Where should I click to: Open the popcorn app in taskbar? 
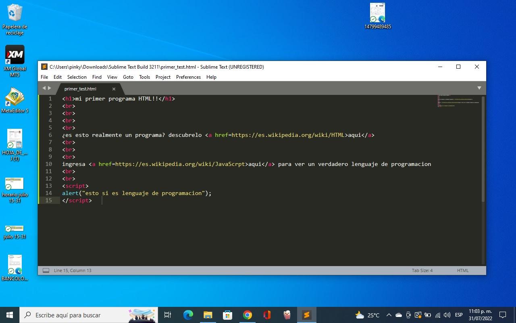(287, 315)
